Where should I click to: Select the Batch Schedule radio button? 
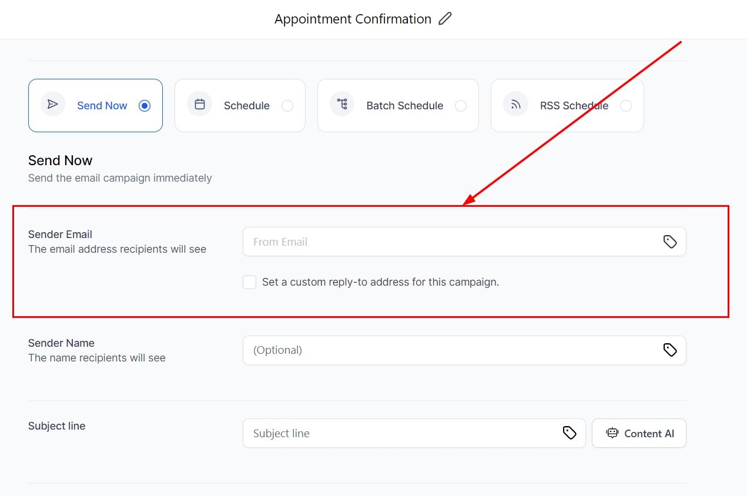point(461,106)
